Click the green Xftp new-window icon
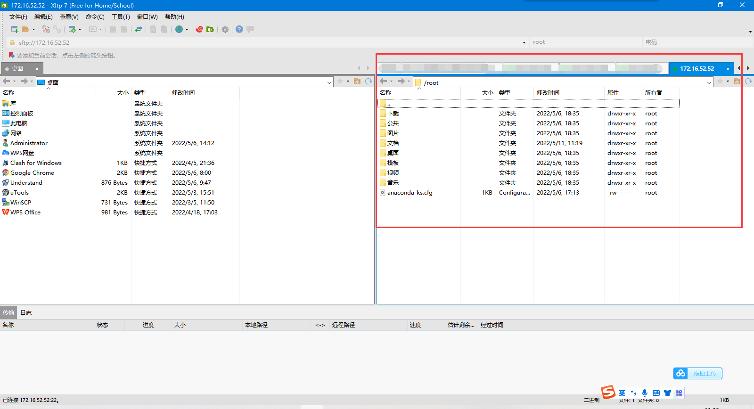The image size is (754, 409). tap(210, 29)
